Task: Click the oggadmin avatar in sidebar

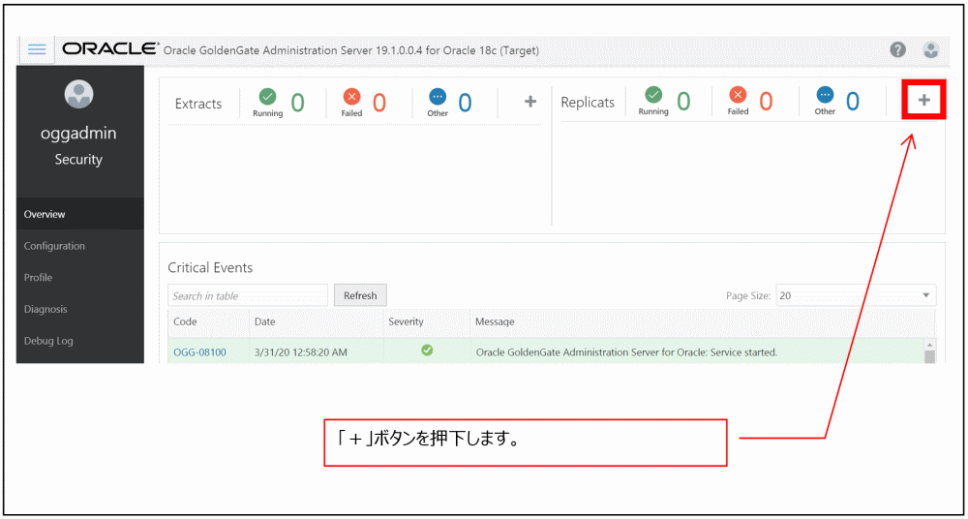Action: pyautogui.click(x=79, y=93)
